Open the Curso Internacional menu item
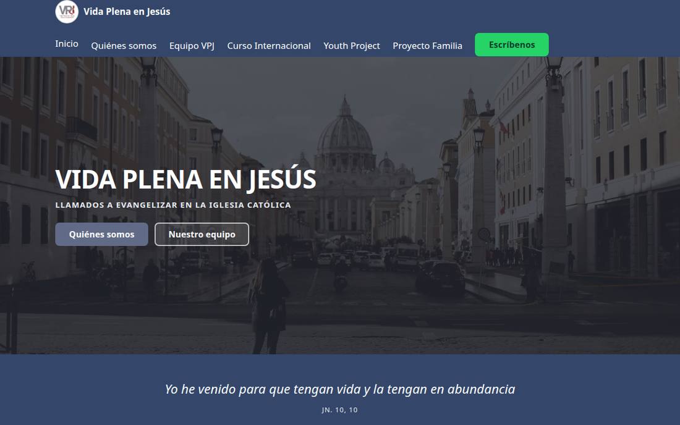This screenshot has height=425, width=680. click(269, 46)
